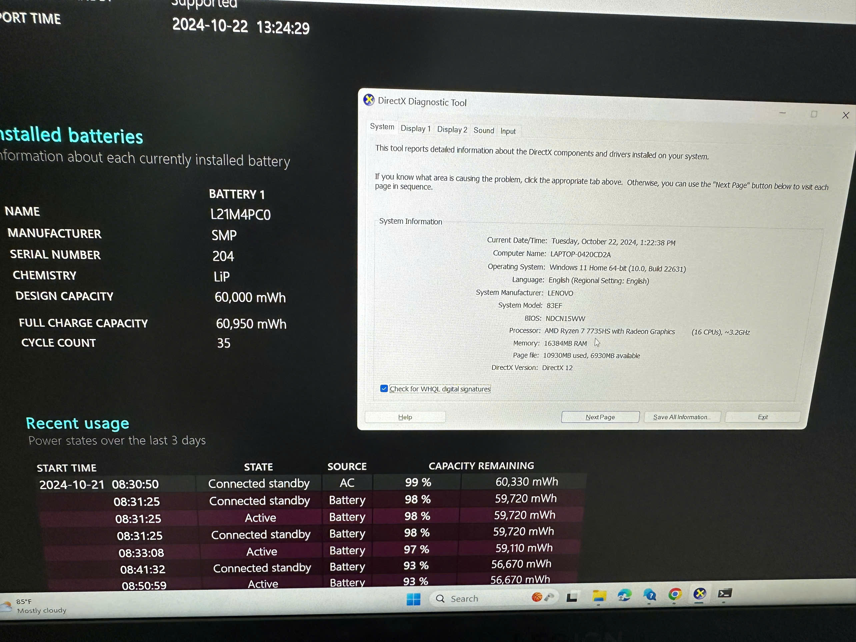Enable WHQL signature verification checkbox
This screenshot has height=642, width=856.
(383, 389)
